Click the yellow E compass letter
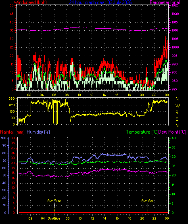 177,119
